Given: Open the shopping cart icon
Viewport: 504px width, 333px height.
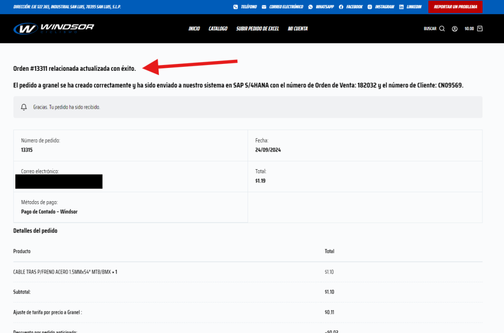Looking at the screenshot, I should tap(480, 29).
